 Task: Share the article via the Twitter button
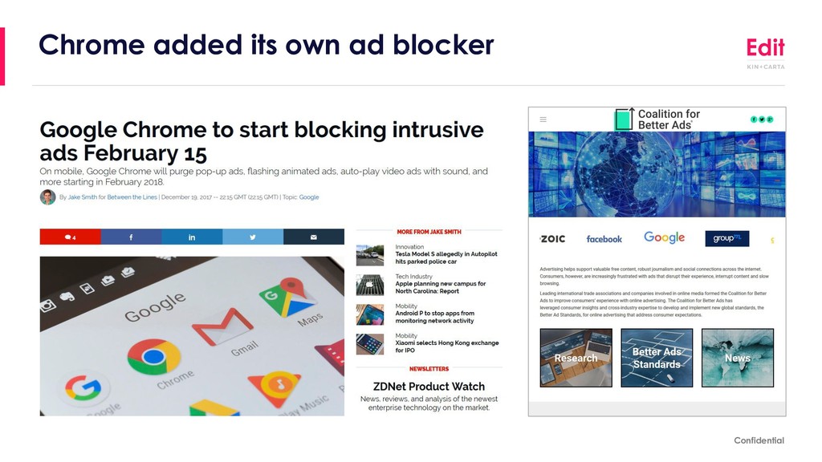click(x=253, y=237)
